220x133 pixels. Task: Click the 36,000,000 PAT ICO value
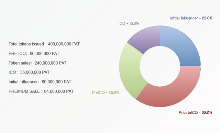[x=35, y=72]
